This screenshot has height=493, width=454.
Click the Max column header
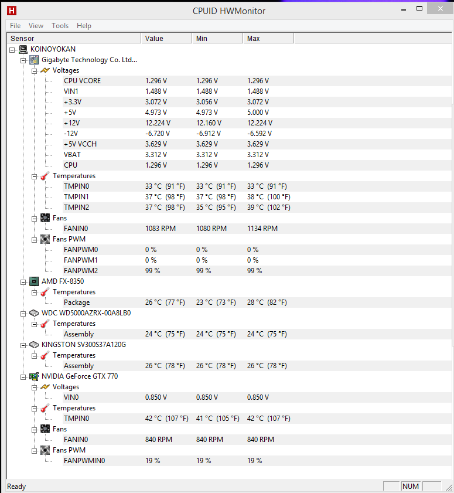click(268, 38)
